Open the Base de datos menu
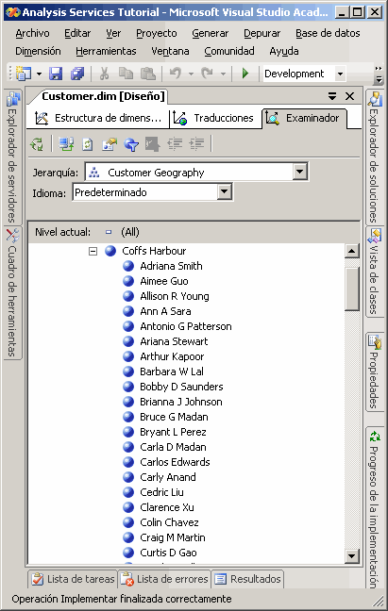This screenshot has width=388, height=611. click(328, 34)
